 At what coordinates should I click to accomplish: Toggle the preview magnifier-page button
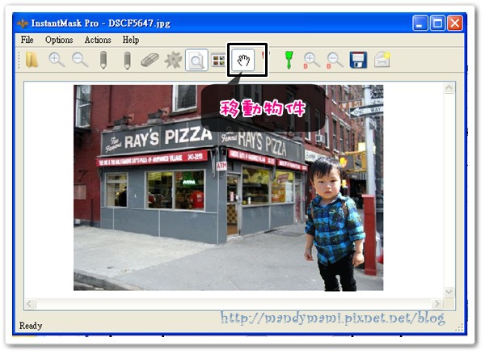[x=196, y=60]
